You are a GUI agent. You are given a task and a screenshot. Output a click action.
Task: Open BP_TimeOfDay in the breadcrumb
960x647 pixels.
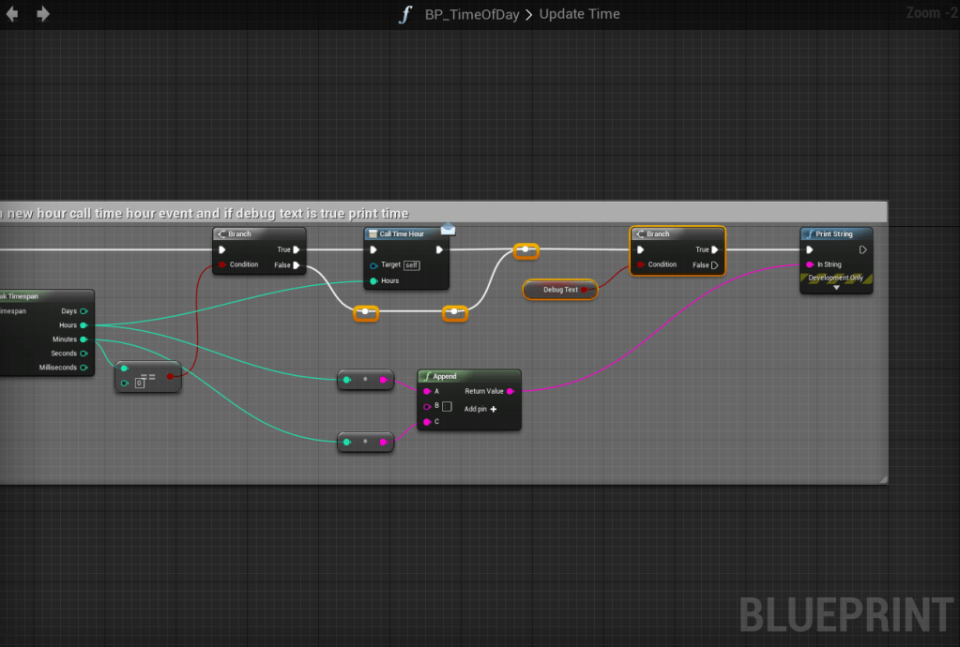[x=472, y=14]
